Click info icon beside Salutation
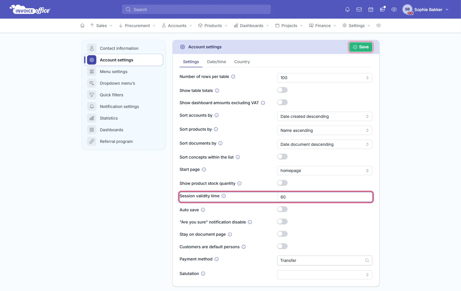Viewport: 461px width, 291px height. (x=203, y=274)
